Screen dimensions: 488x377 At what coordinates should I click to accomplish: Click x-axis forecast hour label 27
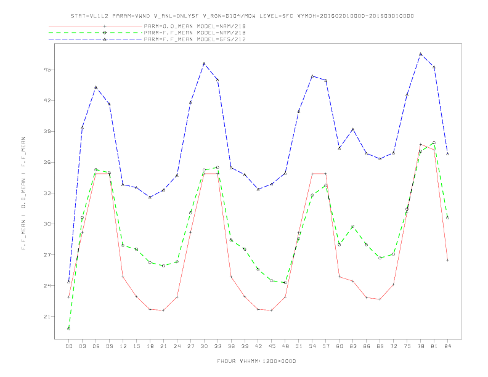[190, 346]
